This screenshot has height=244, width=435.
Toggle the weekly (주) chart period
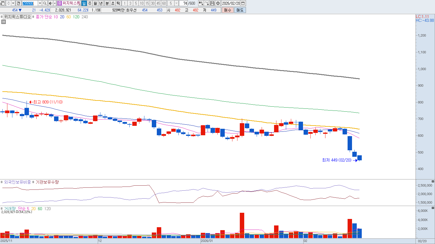click(90, 3)
